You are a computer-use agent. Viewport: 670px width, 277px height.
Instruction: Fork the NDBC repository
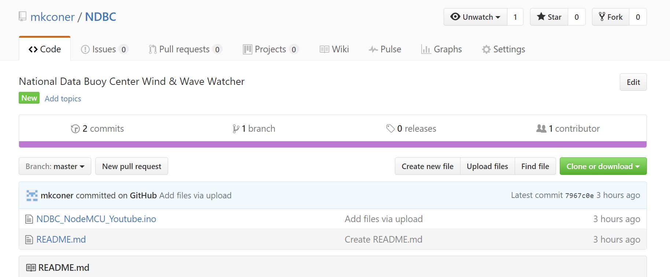point(611,17)
